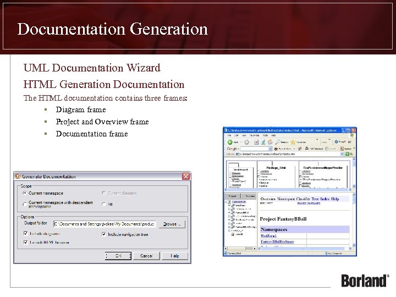This screenshot has width=396, height=297.
Task: Open the address bar dropdown arrow
Action: [342, 154]
